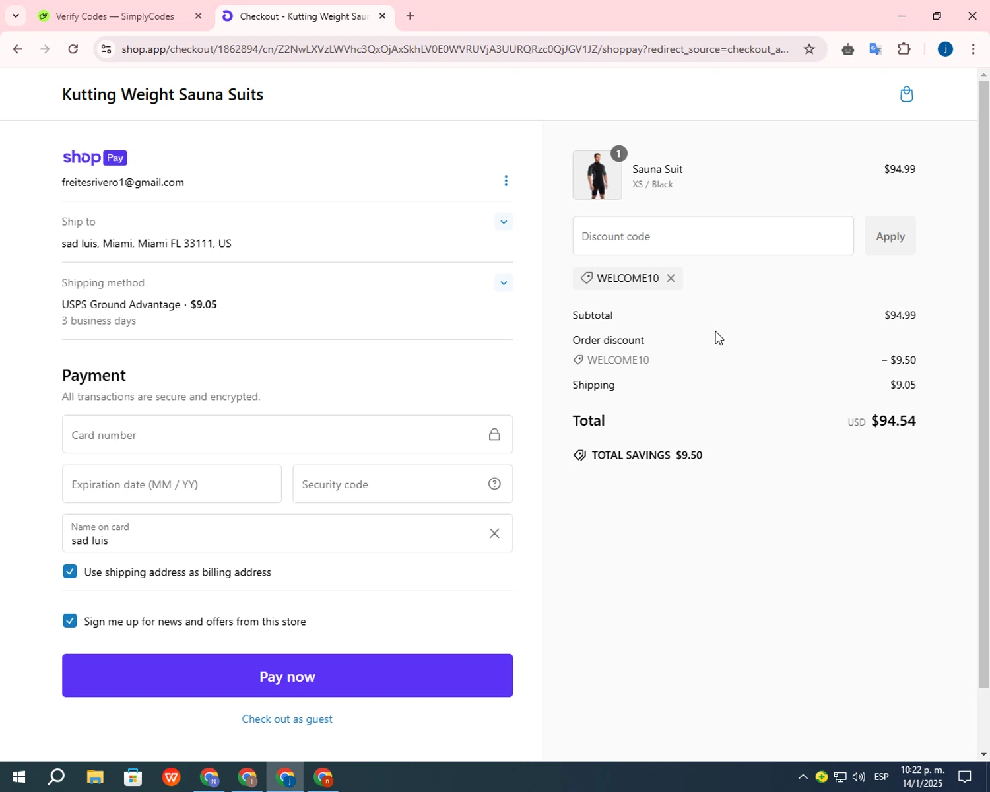The image size is (990, 792).
Task: Open the Windows Start menu
Action: pyautogui.click(x=18, y=777)
